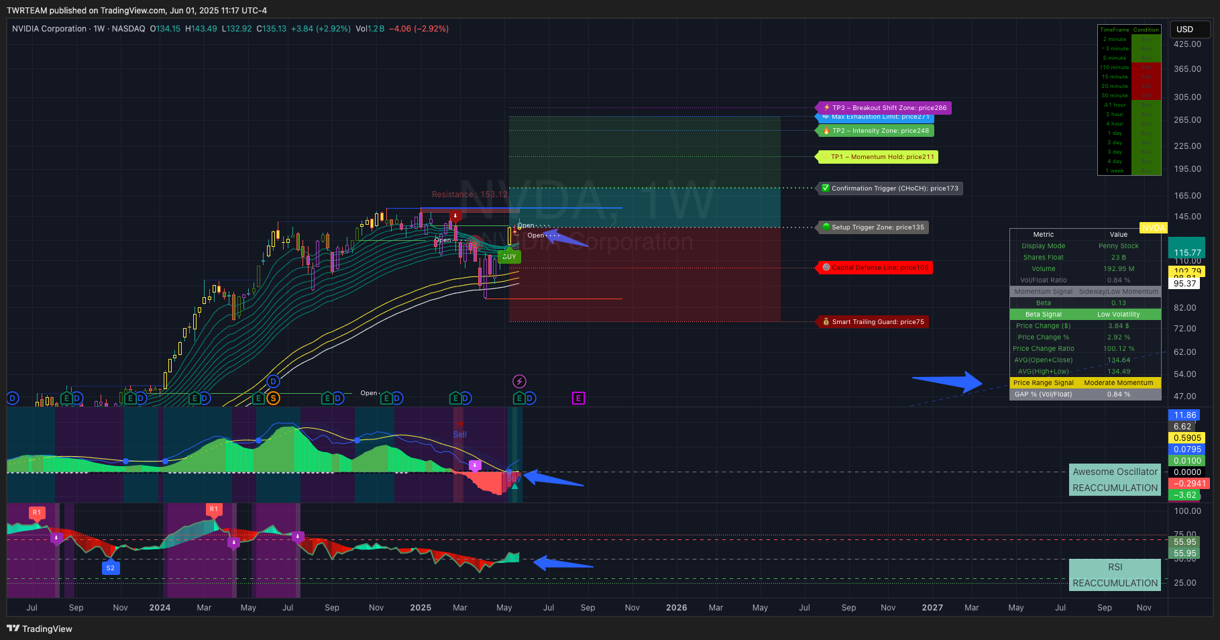
Task: Click the 11.86 blue indicator value
Action: tap(1185, 415)
